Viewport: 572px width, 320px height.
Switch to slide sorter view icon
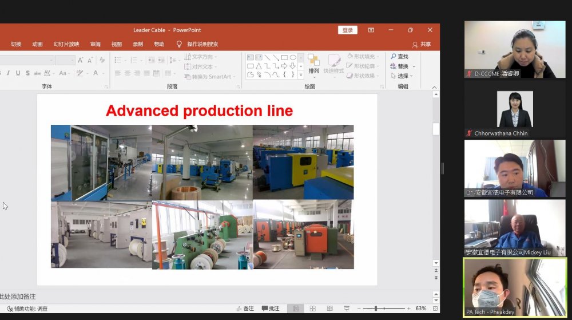click(312, 309)
